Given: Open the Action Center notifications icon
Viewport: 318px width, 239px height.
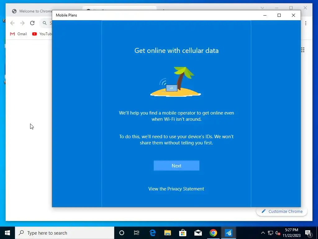Looking at the screenshot, I should (x=308, y=233).
